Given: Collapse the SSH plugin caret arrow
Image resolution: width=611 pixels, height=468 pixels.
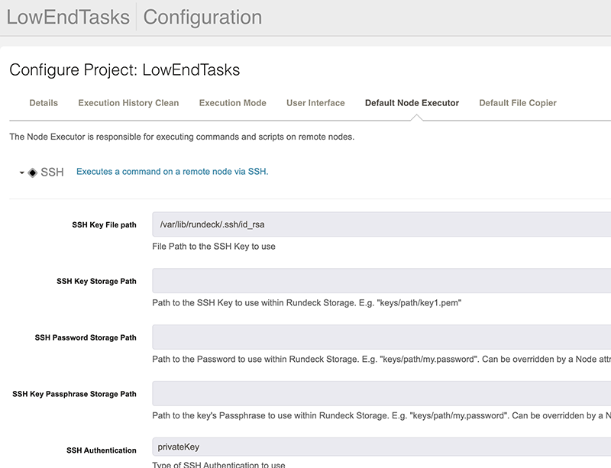Looking at the screenshot, I should tap(22, 173).
